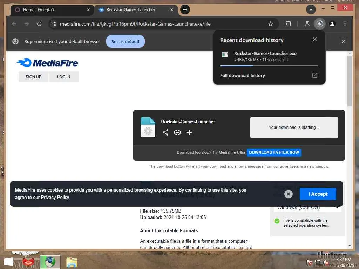Share the file using the share icon

click(165, 132)
